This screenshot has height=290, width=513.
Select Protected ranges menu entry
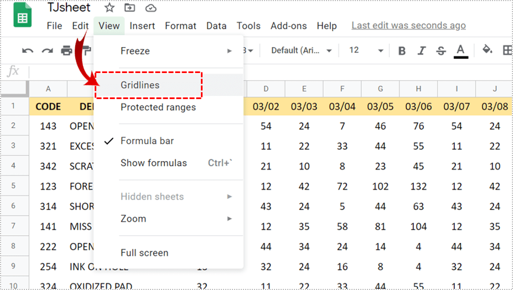(x=158, y=107)
